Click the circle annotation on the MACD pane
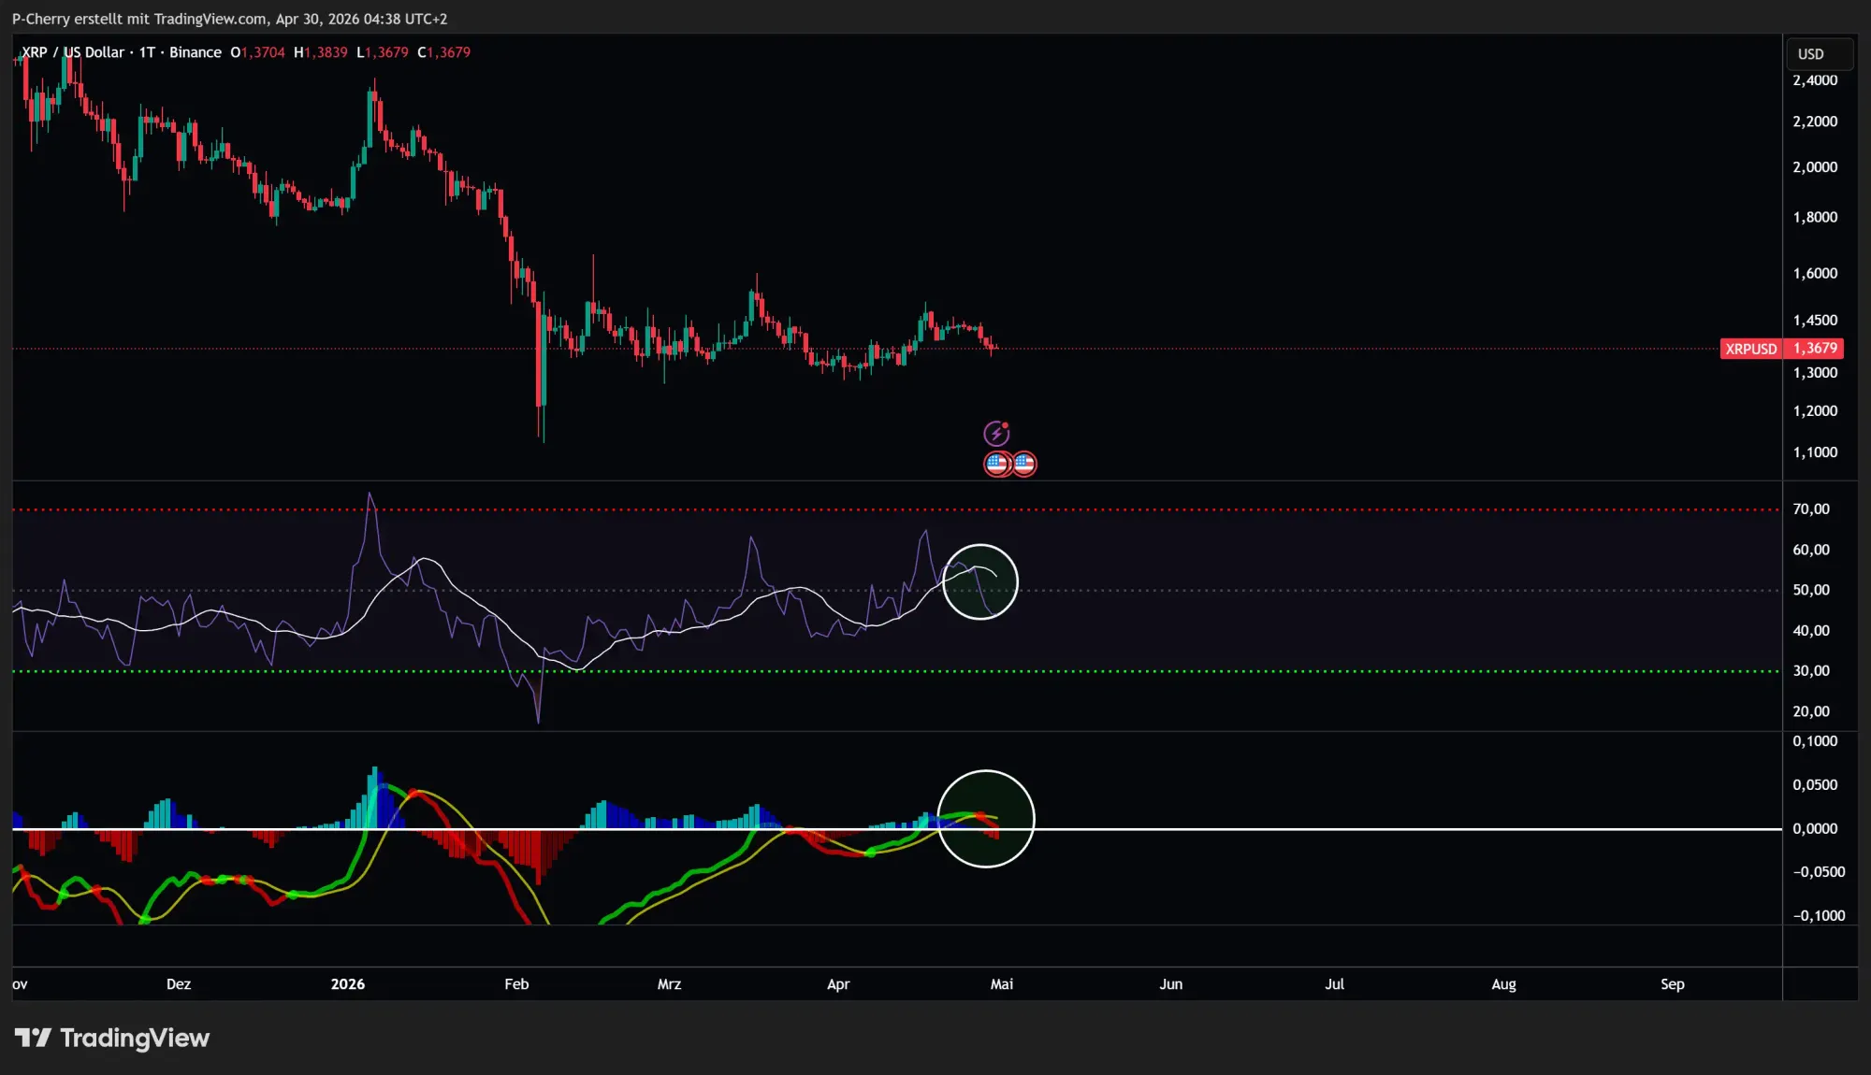Screen dimensions: 1871x1075 tap(986, 819)
